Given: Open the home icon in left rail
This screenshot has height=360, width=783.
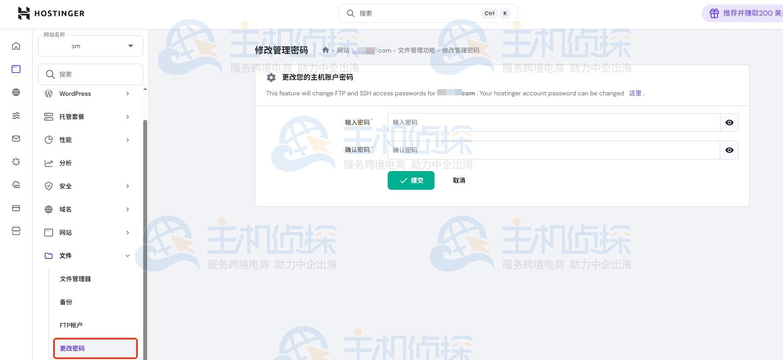Looking at the screenshot, I should 16,46.
